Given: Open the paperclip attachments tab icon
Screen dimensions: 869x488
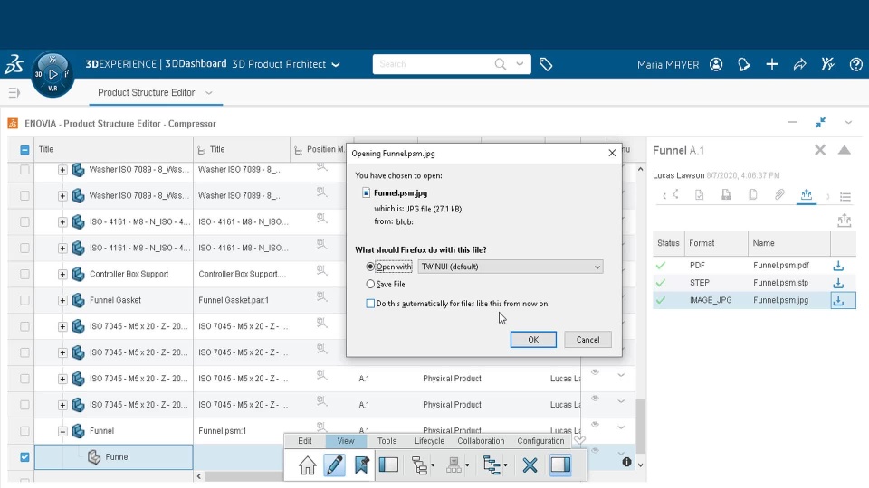Looking at the screenshot, I should pos(779,195).
